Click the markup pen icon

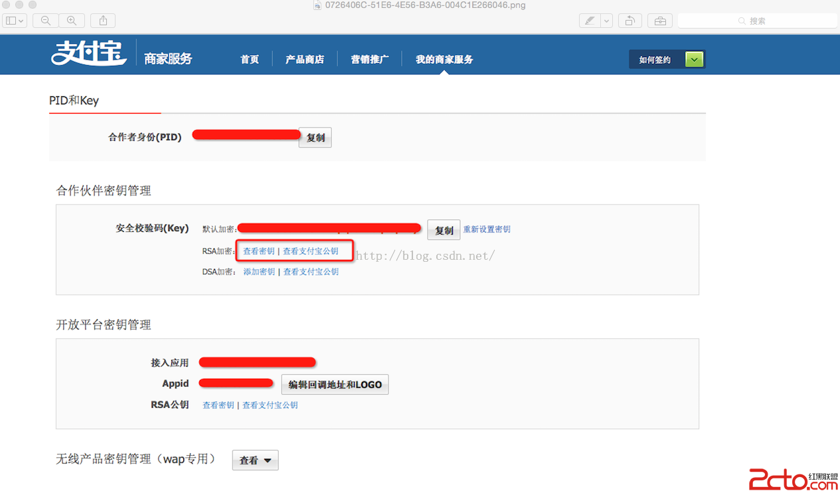pyautogui.click(x=589, y=21)
